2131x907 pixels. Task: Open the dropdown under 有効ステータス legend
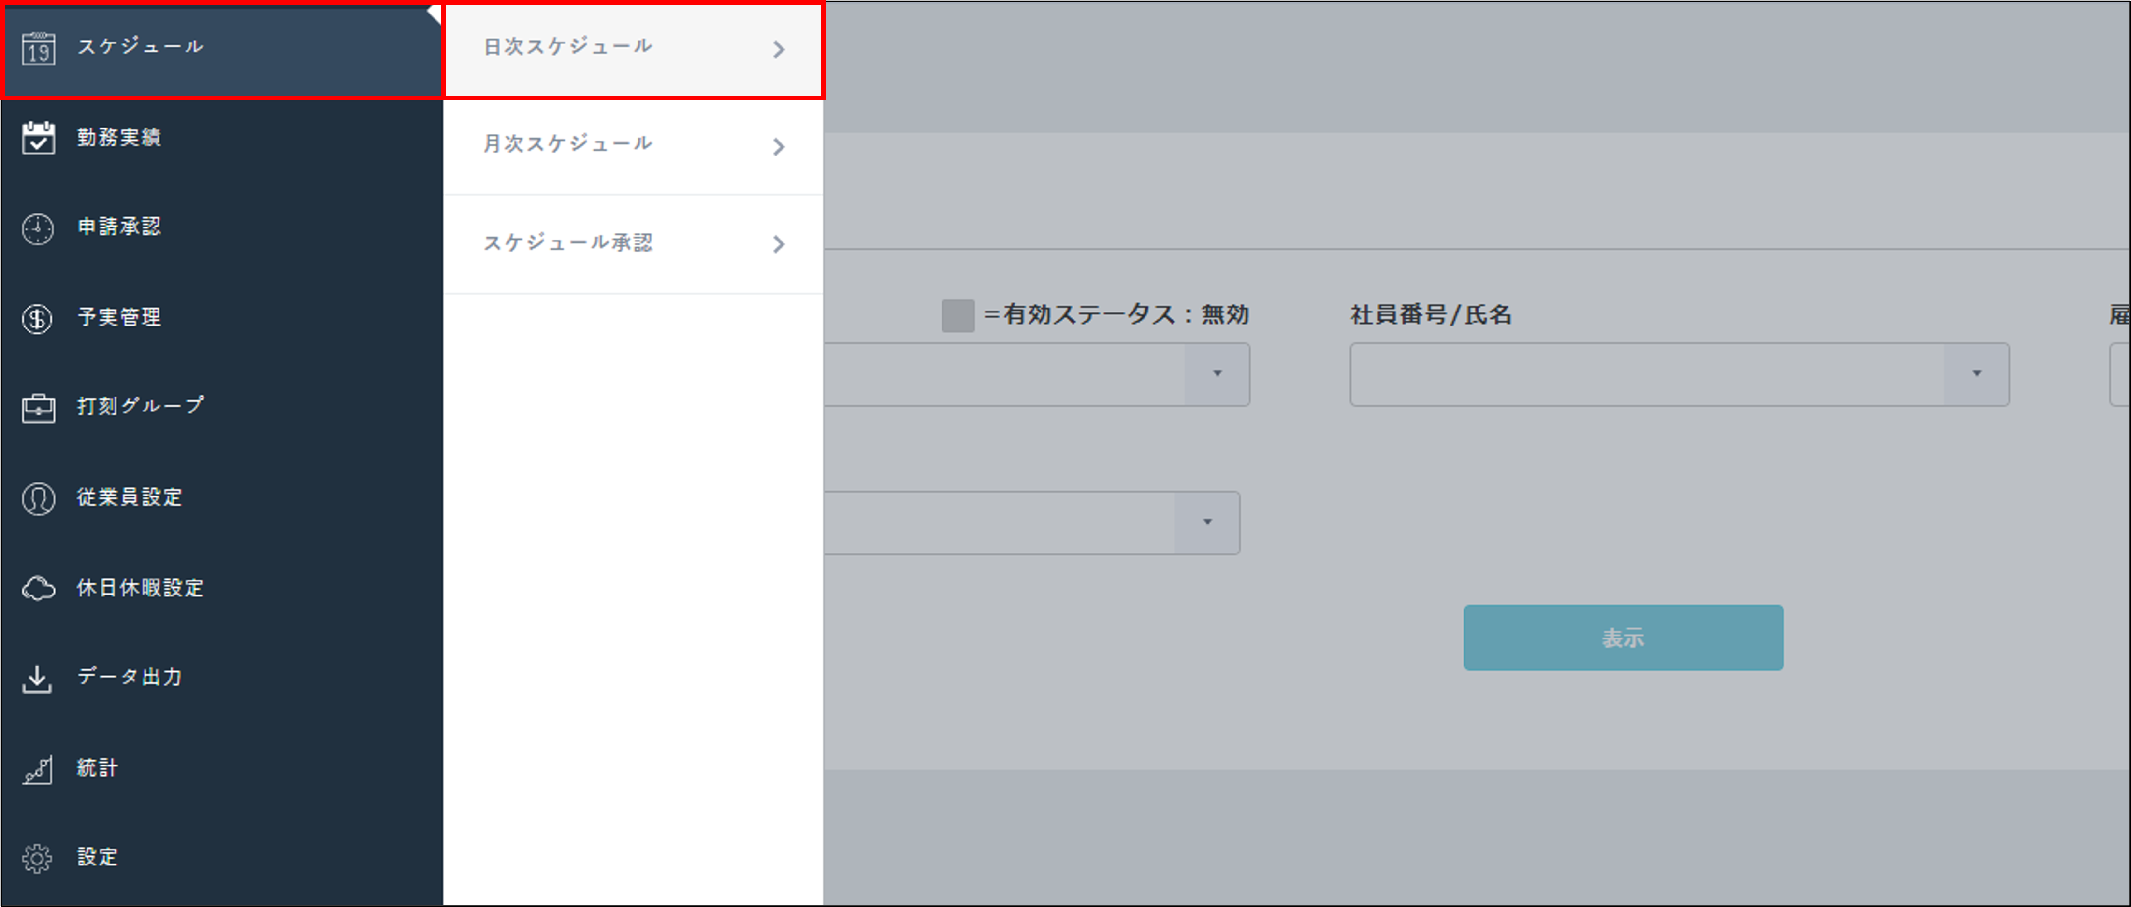(1217, 375)
